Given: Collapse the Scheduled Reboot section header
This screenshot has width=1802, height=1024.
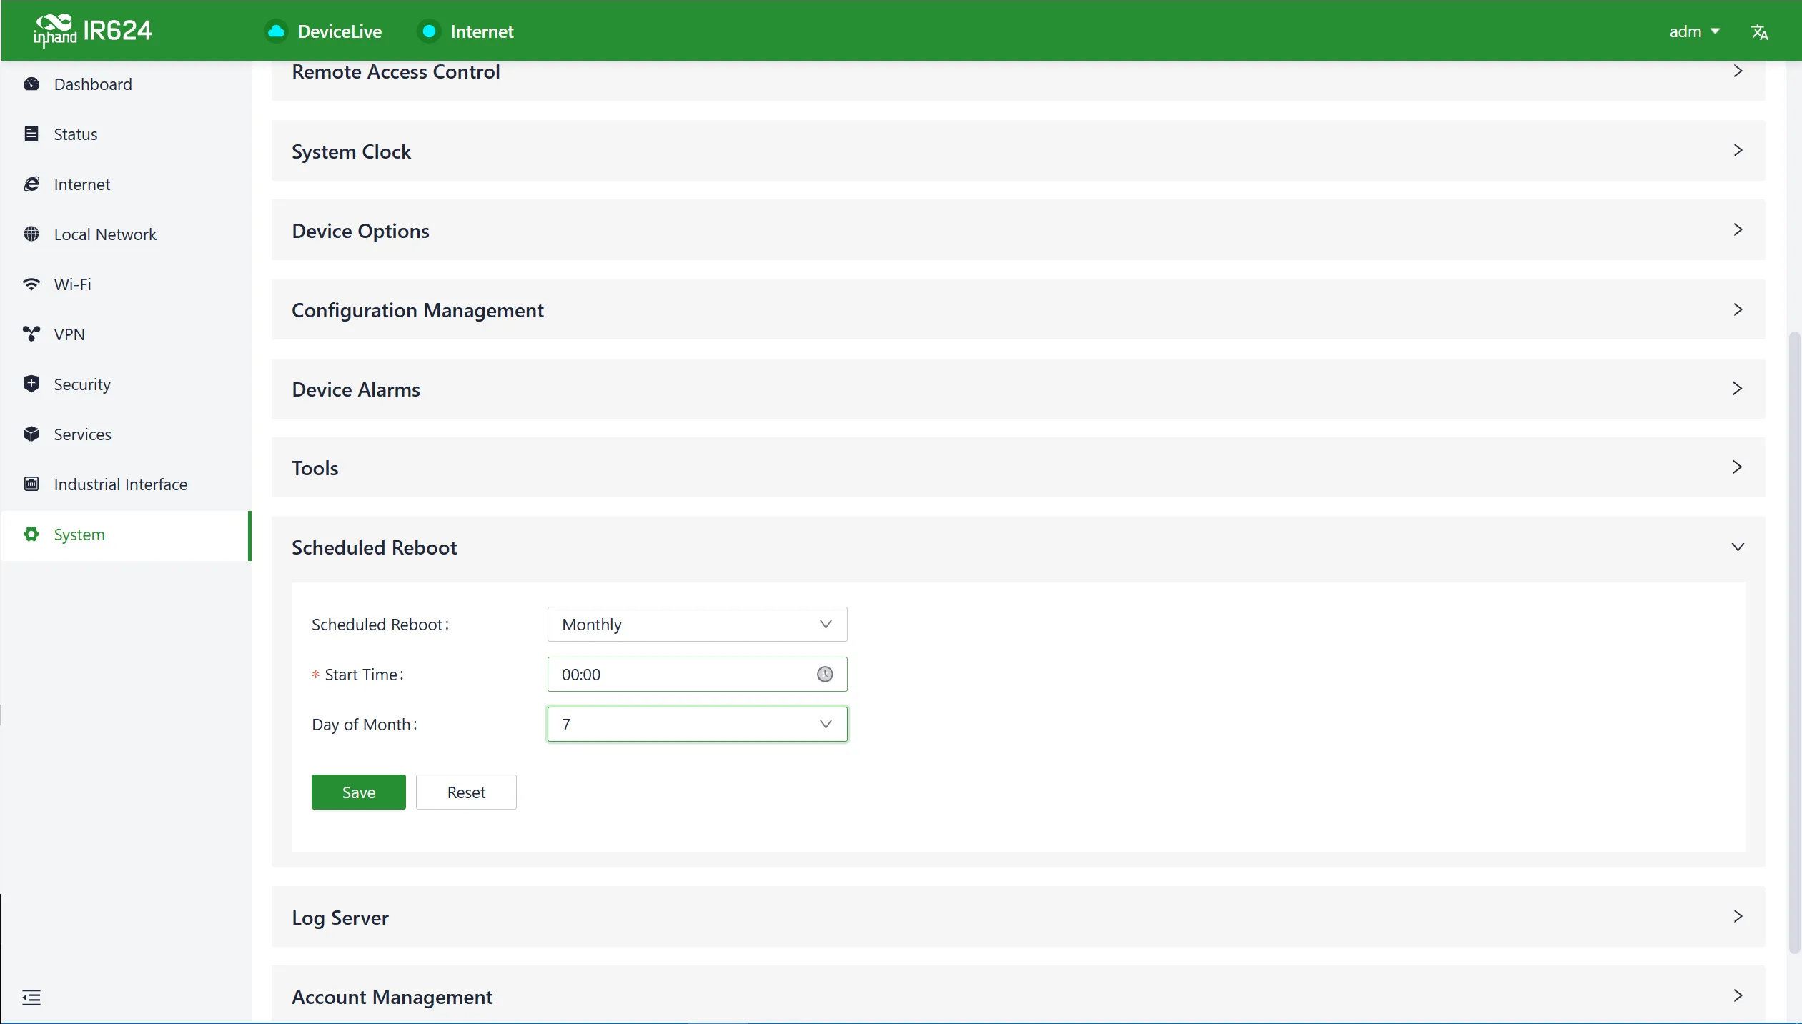Looking at the screenshot, I should coord(1018,547).
